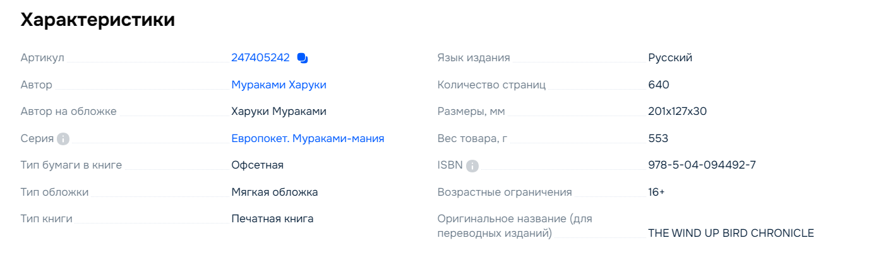Click the age restriction value 16+
Image resolution: width=876 pixels, height=257 pixels.
[656, 192]
